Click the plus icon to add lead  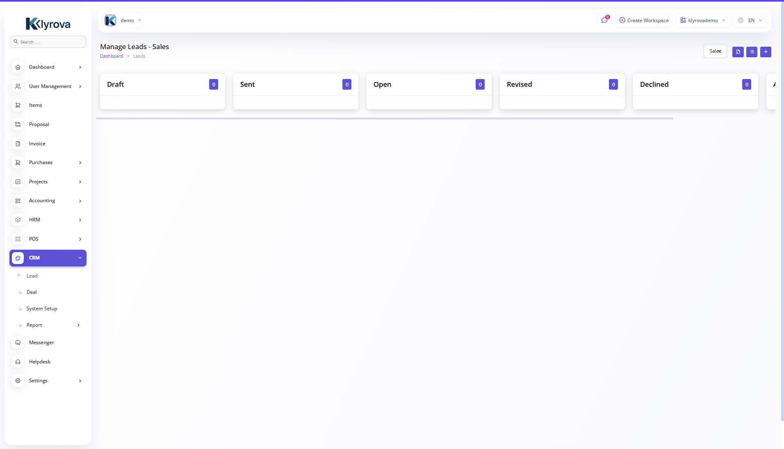point(766,52)
